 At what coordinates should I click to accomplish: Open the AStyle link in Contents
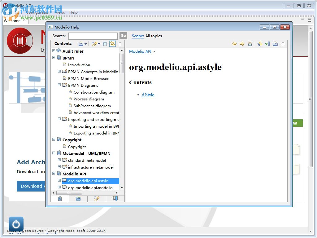point(148,95)
